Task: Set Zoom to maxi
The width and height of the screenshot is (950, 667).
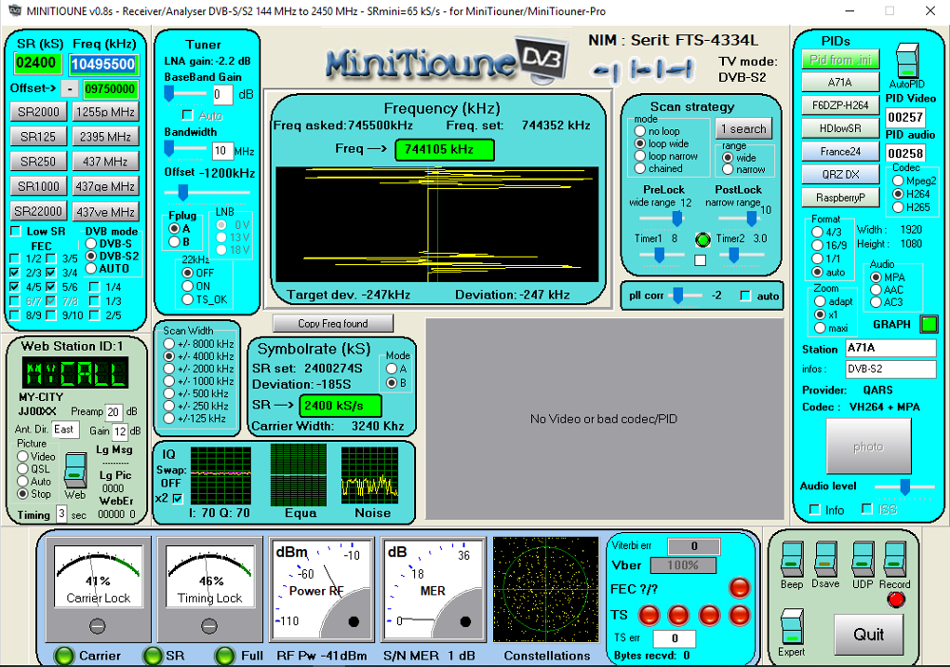Action: [820, 328]
